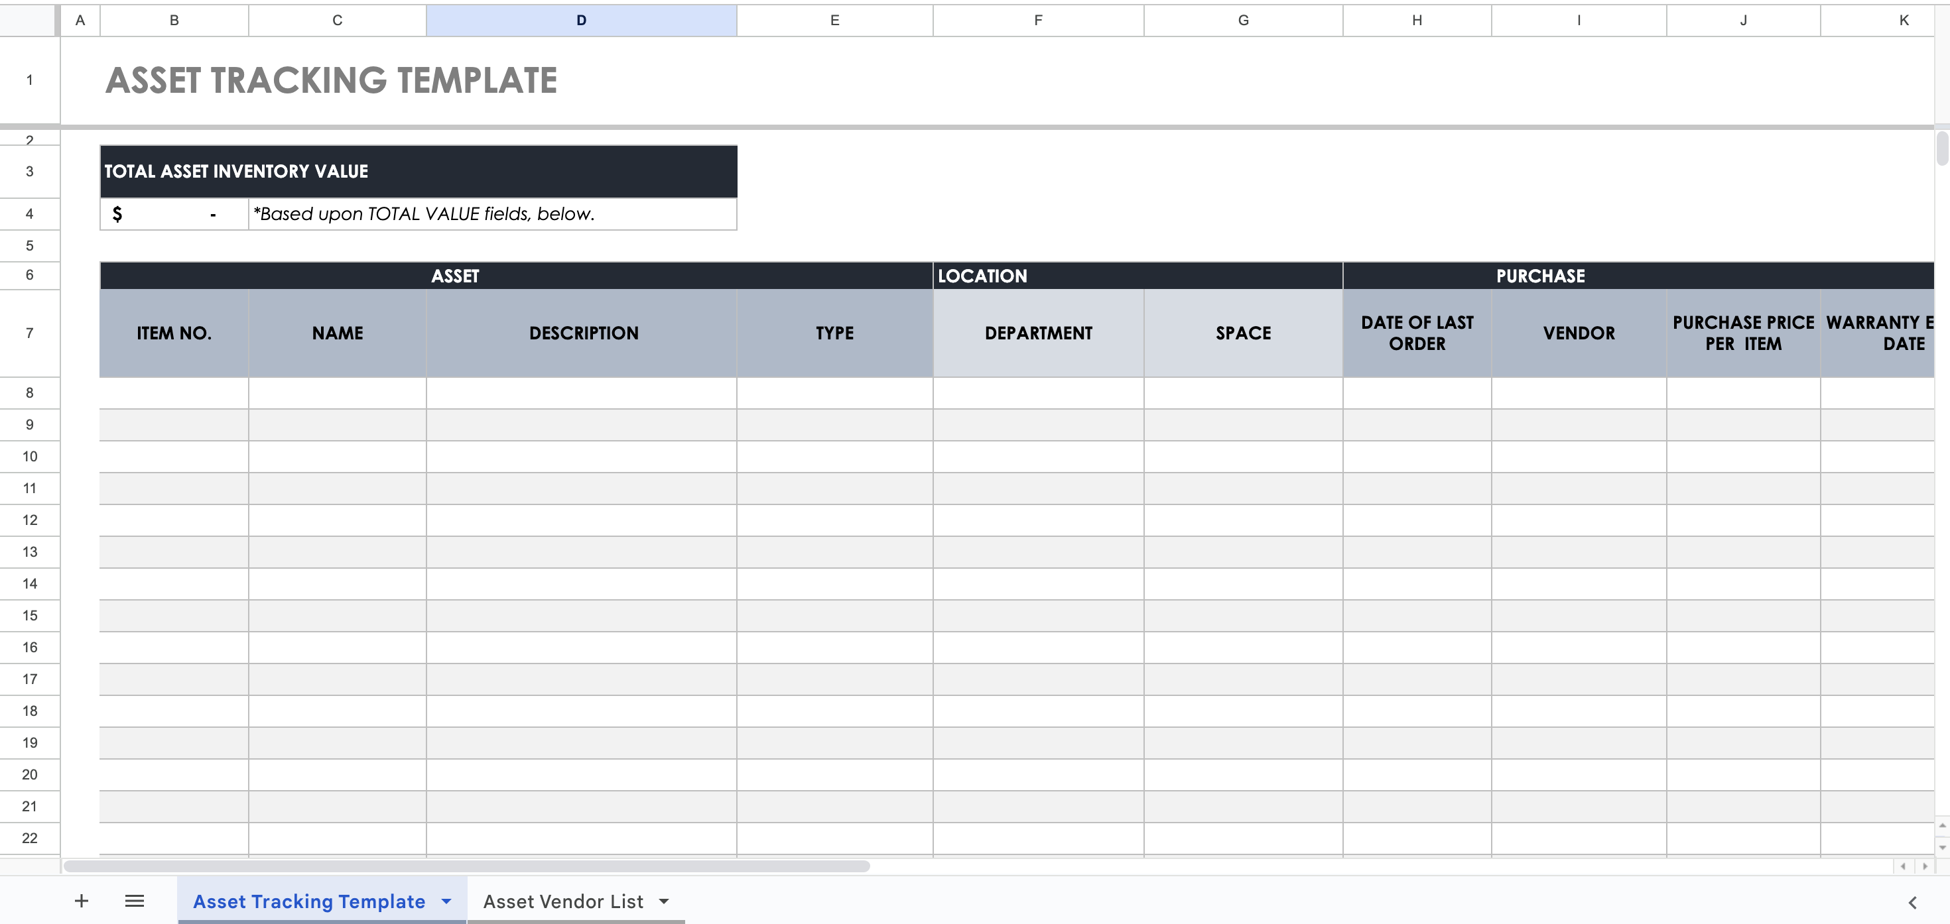
Task: Open the all sheets list icon
Action: coord(134,901)
